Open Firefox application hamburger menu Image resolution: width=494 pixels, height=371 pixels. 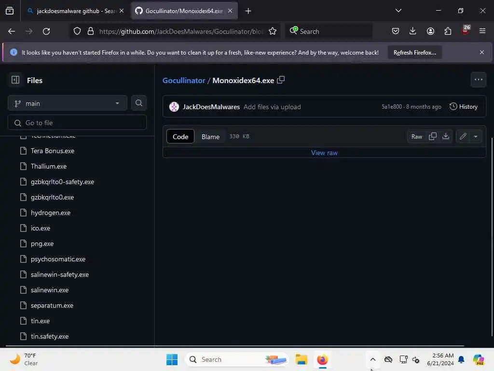[x=482, y=31]
